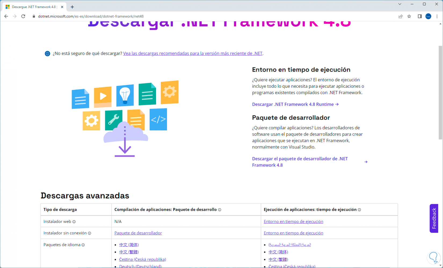Open the browser side panel
This screenshot has height=268, width=443.
tap(420, 16)
